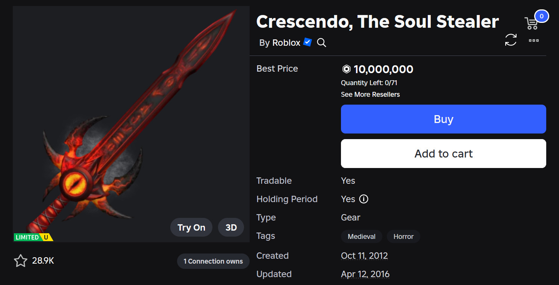Click the magnifier icon beside Roblox

click(321, 43)
